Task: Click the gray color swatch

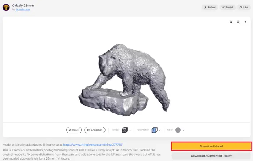Action: pos(178,130)
